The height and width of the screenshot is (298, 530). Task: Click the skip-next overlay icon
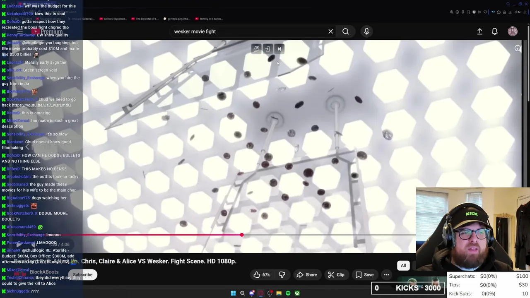point(279,49)
